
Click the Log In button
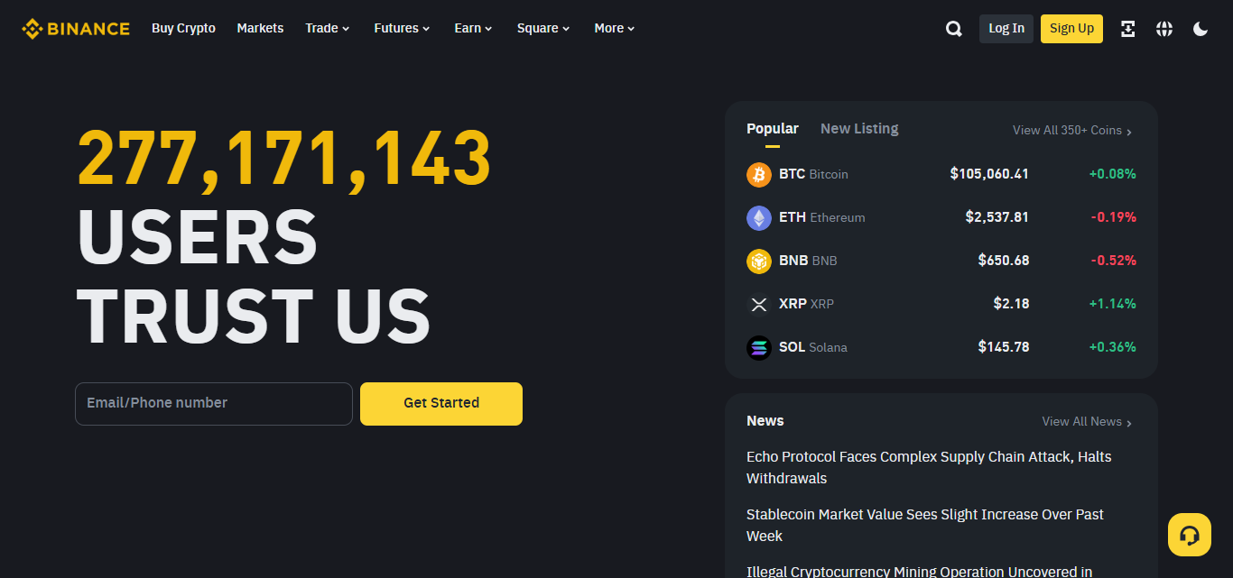(1006, 29)
